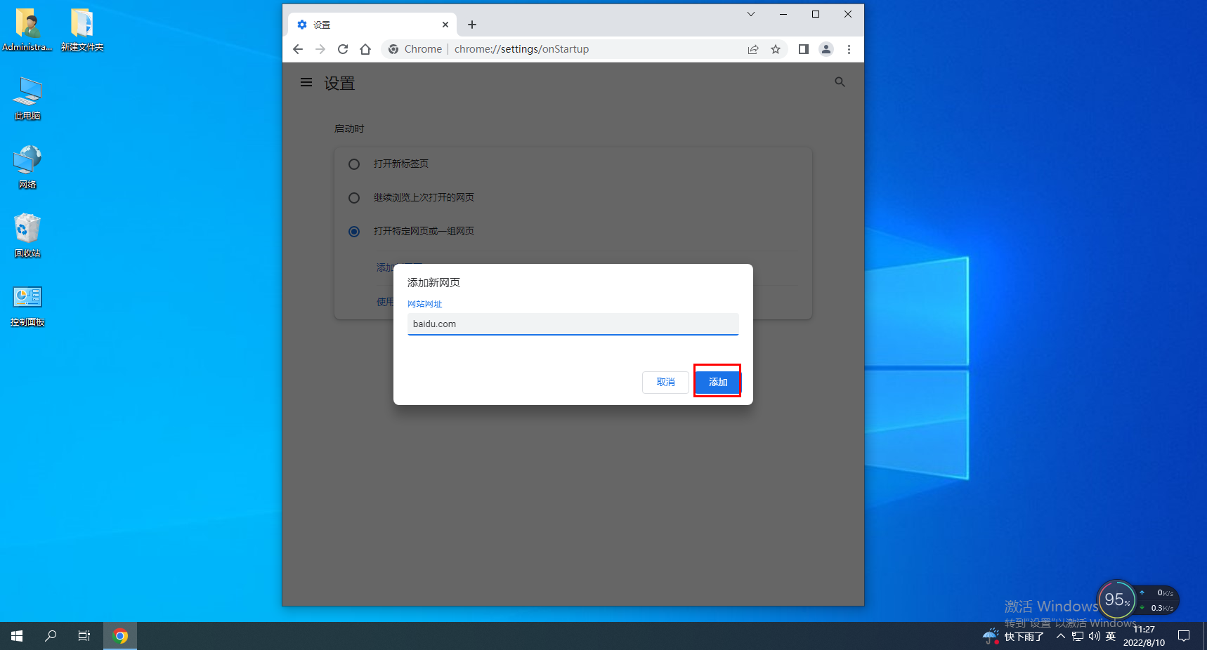The image size is (1207, 650).
Task: Click the 取消 button in dialog
Action: click(665, 382)
